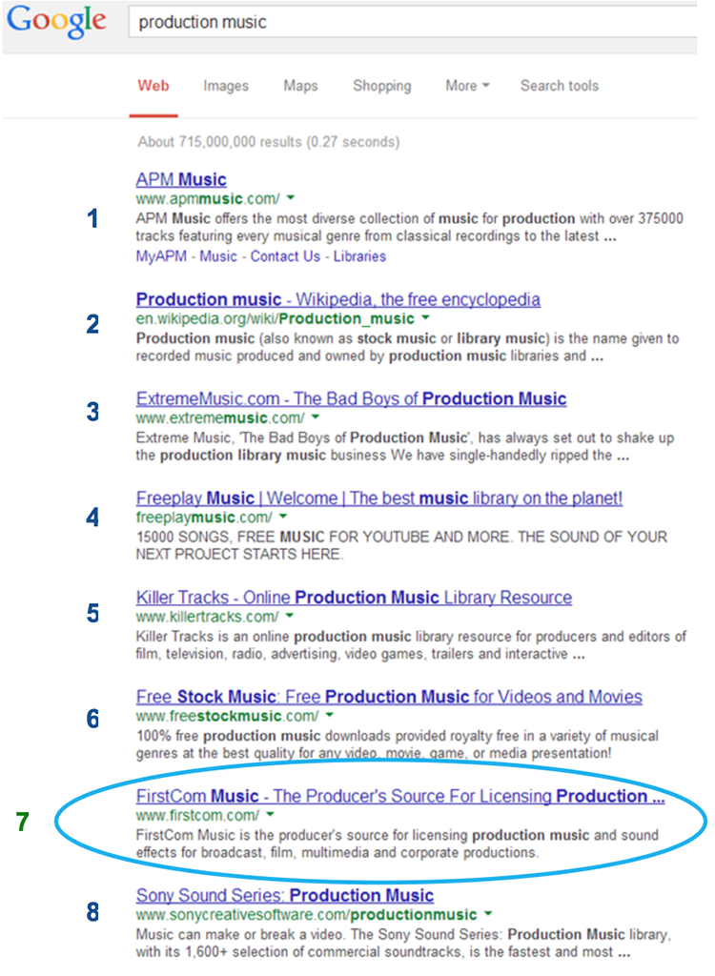This screenshot has height=976, width=715.
Task: Expand the More dropdown menu
Action: (x=467, y=86)
